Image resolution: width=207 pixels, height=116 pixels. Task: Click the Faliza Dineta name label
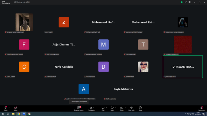coord(10,77)
